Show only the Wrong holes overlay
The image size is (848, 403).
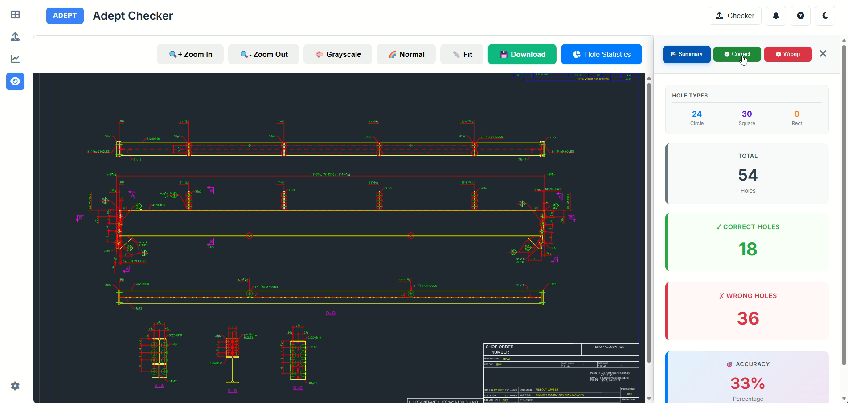click(788, 54)
